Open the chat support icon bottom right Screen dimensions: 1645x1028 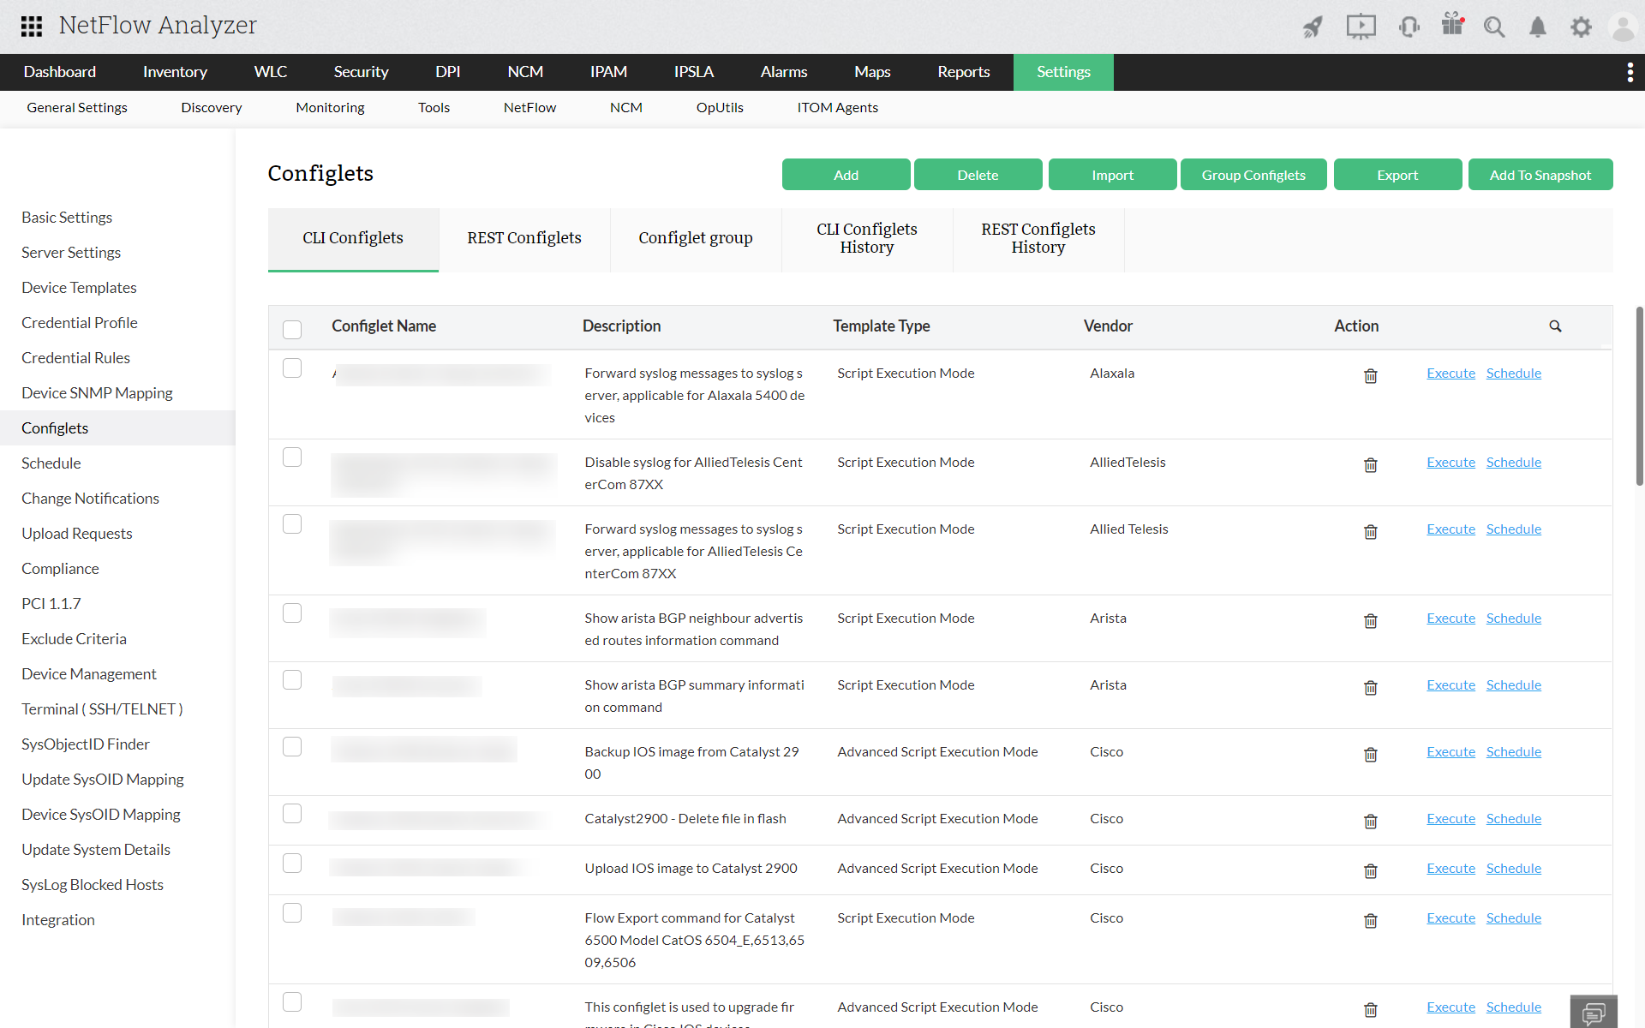(1594, 1013)
